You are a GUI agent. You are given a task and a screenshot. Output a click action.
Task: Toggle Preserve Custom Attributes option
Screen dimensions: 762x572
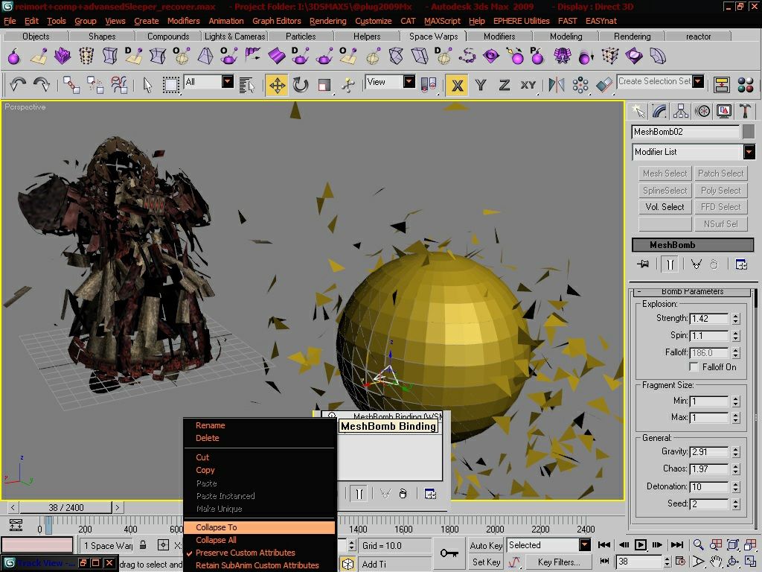(245, 553)
